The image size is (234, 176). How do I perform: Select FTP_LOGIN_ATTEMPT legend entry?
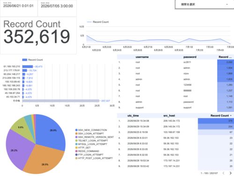click(x=89, y=155)
